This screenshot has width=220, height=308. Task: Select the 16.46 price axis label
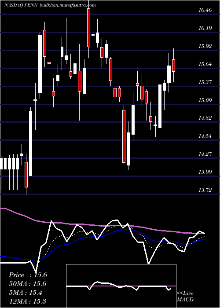pos(205,10)
